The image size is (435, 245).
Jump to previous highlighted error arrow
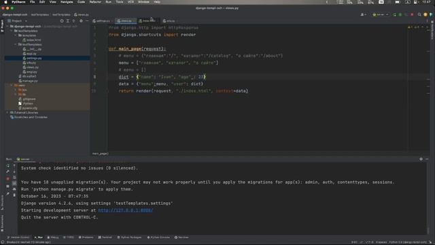pyautogui.click(x=423, y=27)
